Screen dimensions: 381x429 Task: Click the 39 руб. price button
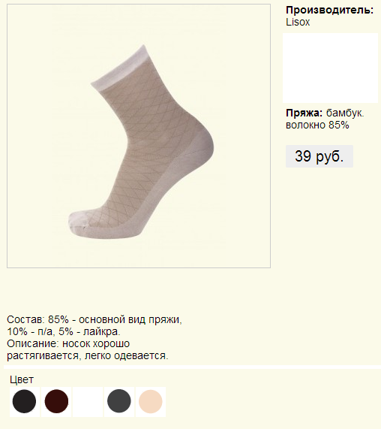(319, 156)
